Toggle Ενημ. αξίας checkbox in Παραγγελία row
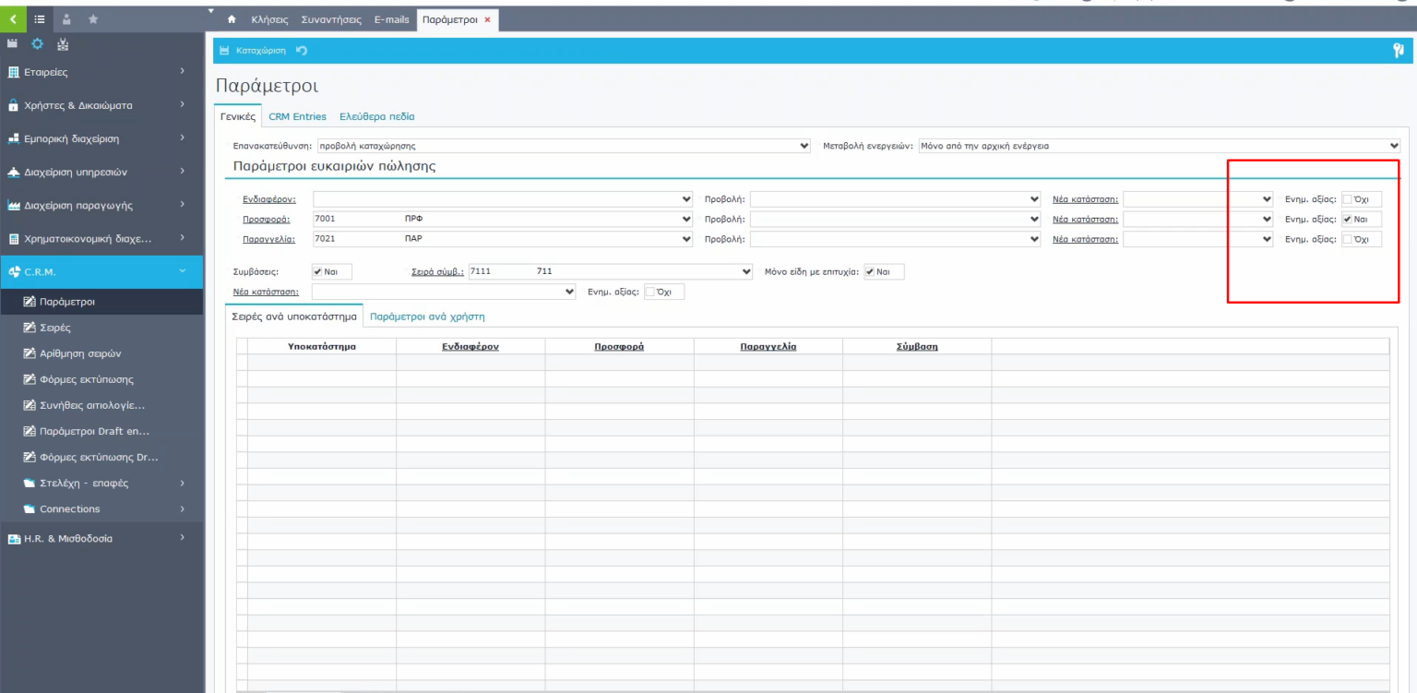 pos(1346,239)
